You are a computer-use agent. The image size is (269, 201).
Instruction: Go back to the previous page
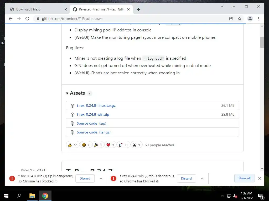[11, 19]
